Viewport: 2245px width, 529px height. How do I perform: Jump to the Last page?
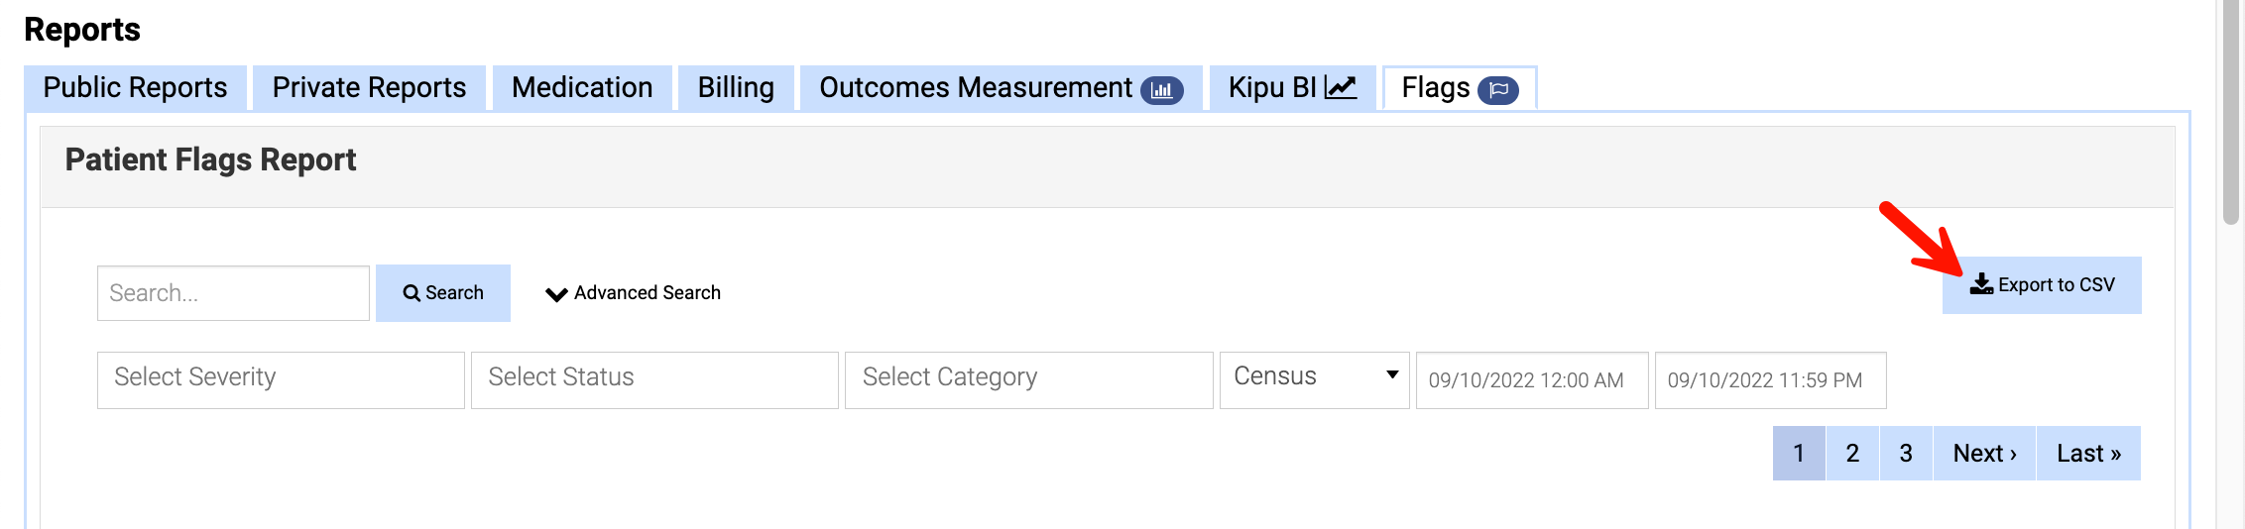click(x=2088, y=454)
